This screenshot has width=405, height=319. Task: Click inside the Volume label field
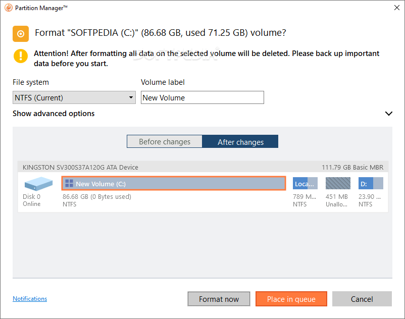(202, 97)
